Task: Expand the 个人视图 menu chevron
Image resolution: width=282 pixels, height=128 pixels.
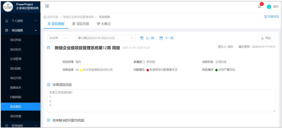Action: click(x=36, y=21)
